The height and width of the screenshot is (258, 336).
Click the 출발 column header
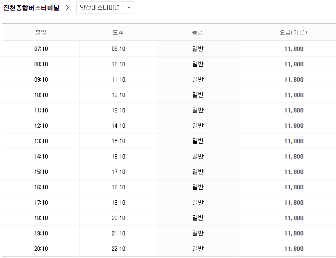[41, 33]
